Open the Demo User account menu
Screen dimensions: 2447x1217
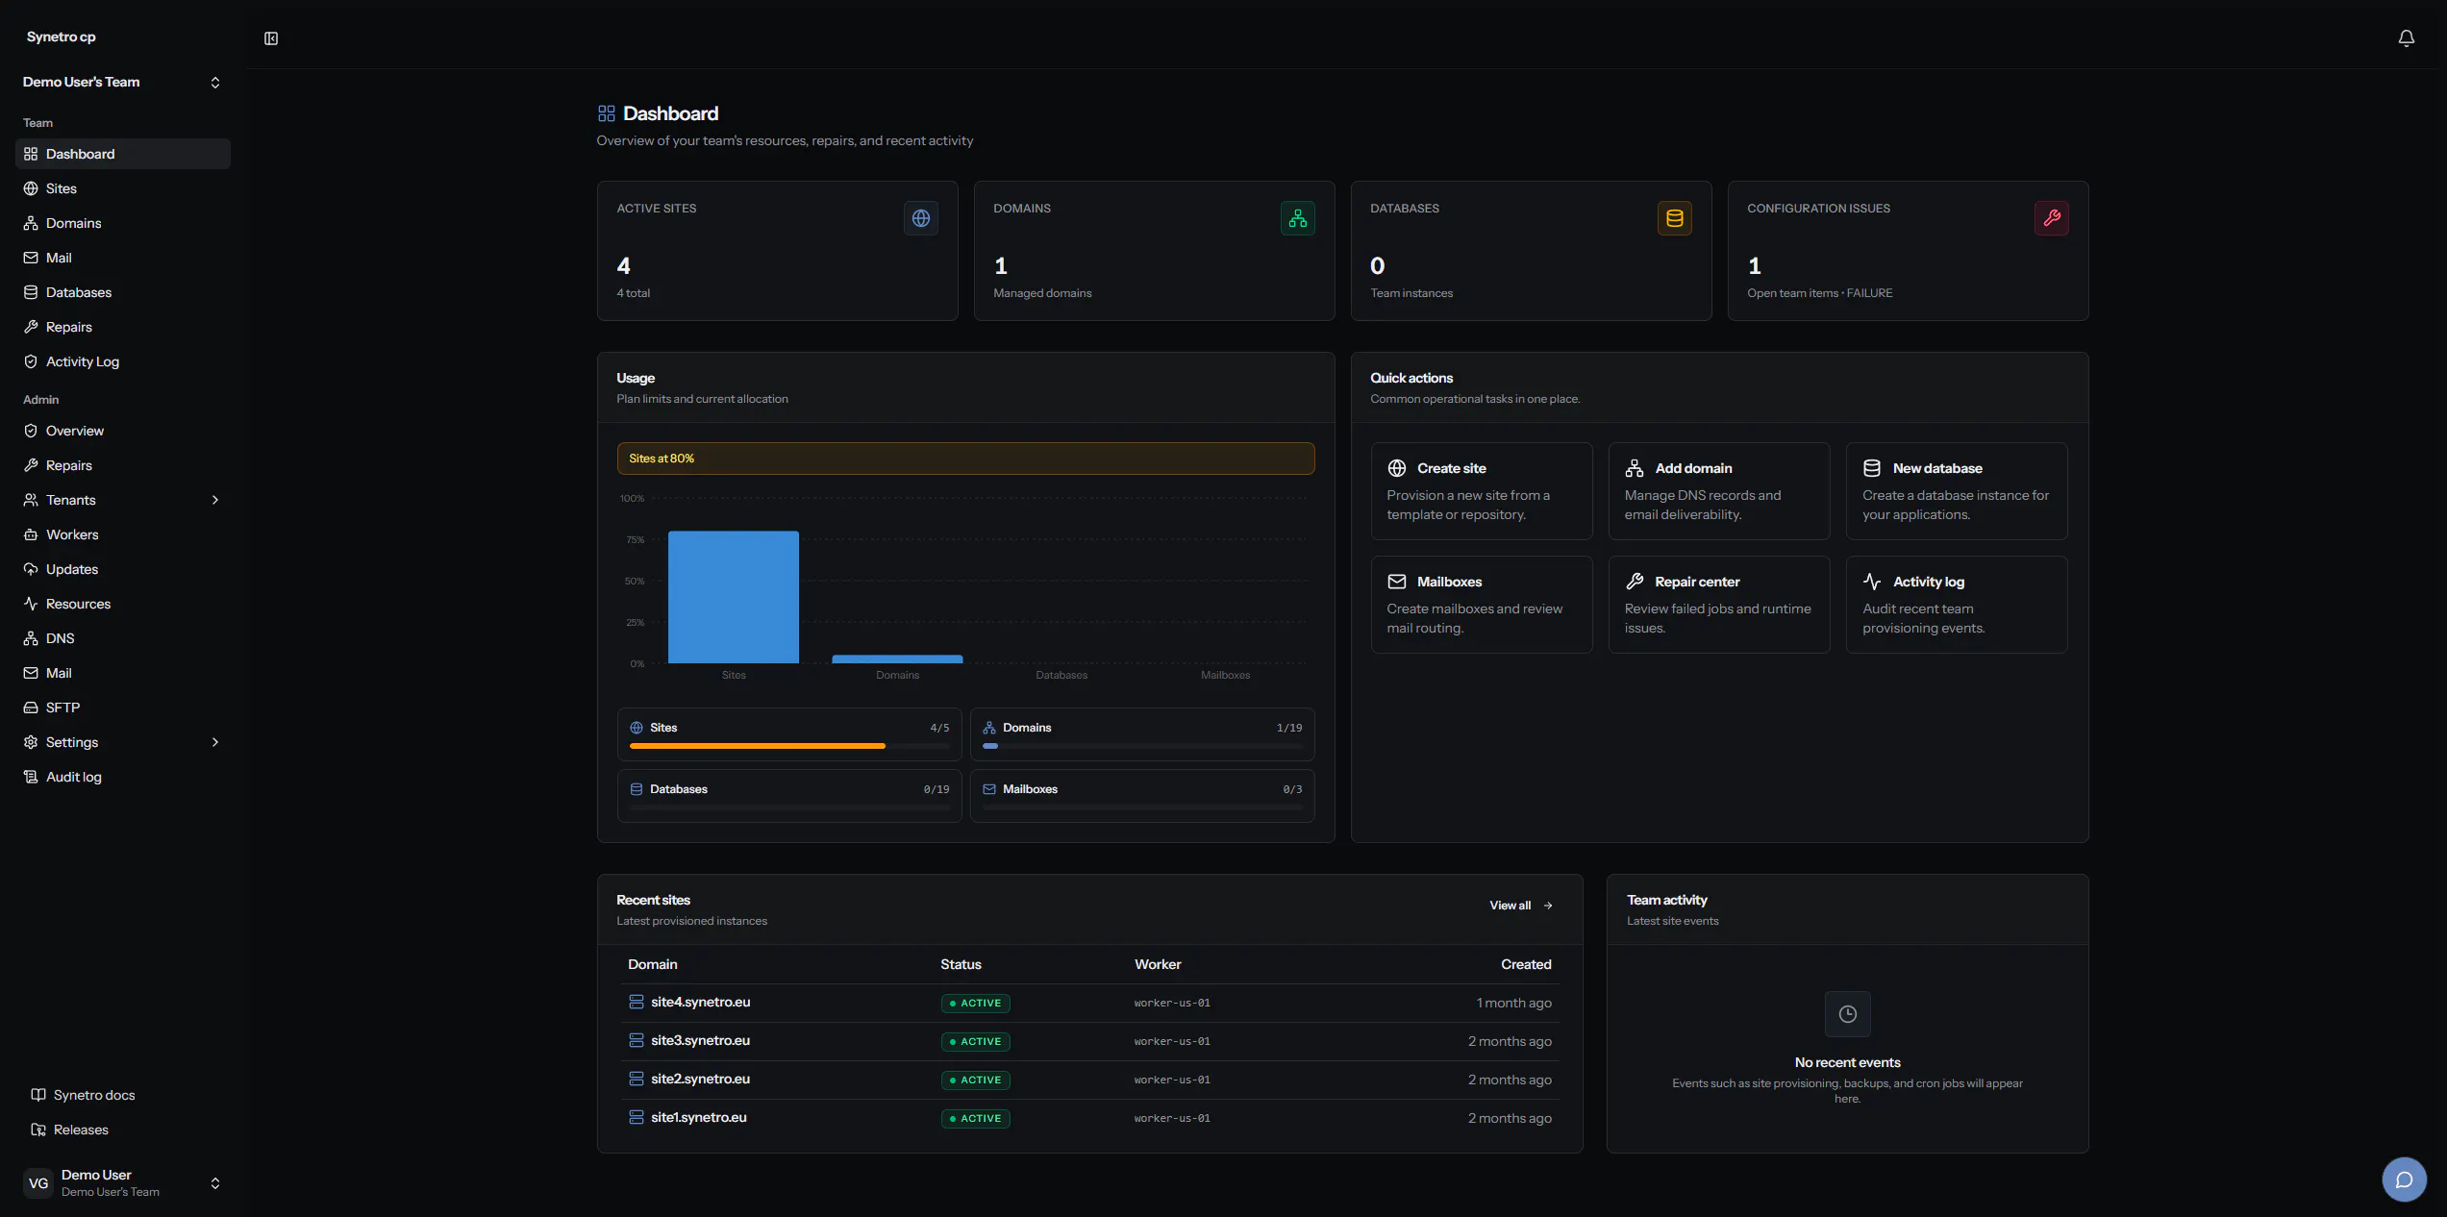pyautogui.click(x=123, y=1183)
